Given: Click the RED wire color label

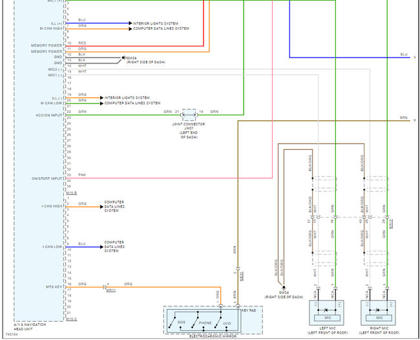Looking at the screenshot, I should pos(82,43).
